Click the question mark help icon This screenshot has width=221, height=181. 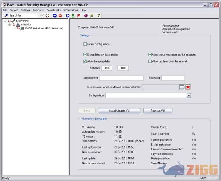[x=99, y=15]
